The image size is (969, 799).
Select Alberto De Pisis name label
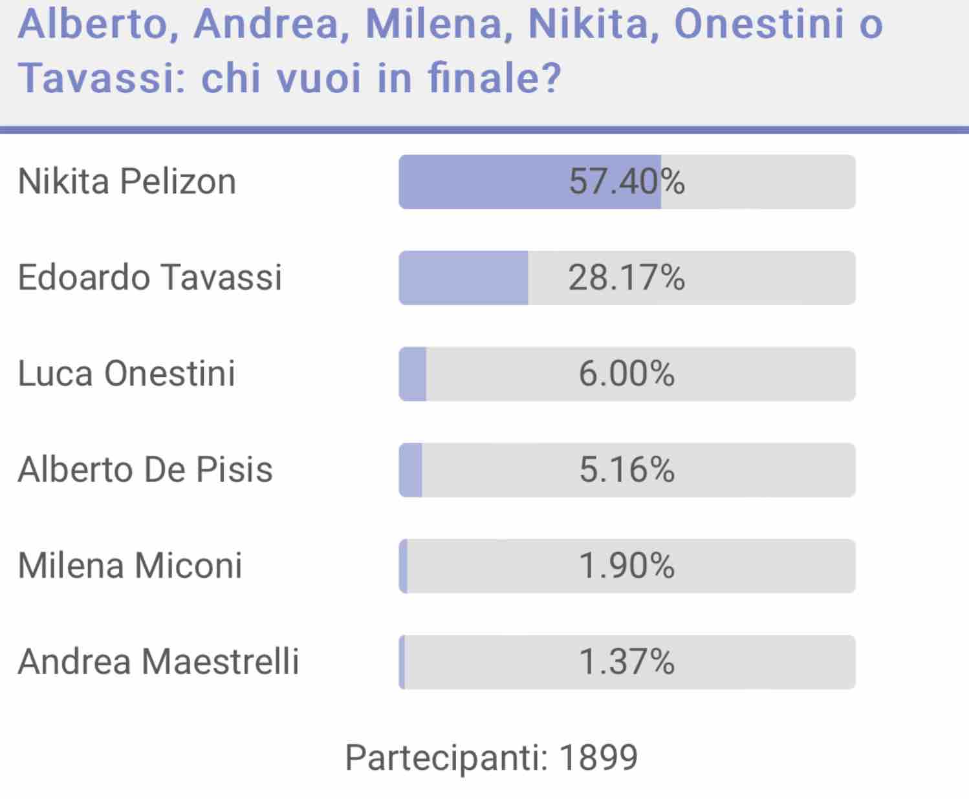coord(145,469)
